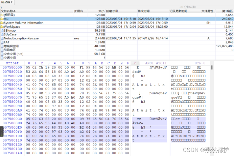This screenshot has width=234, height=156.
Task: Sort by the 文件属性 column header
Action: pos(208,11)
